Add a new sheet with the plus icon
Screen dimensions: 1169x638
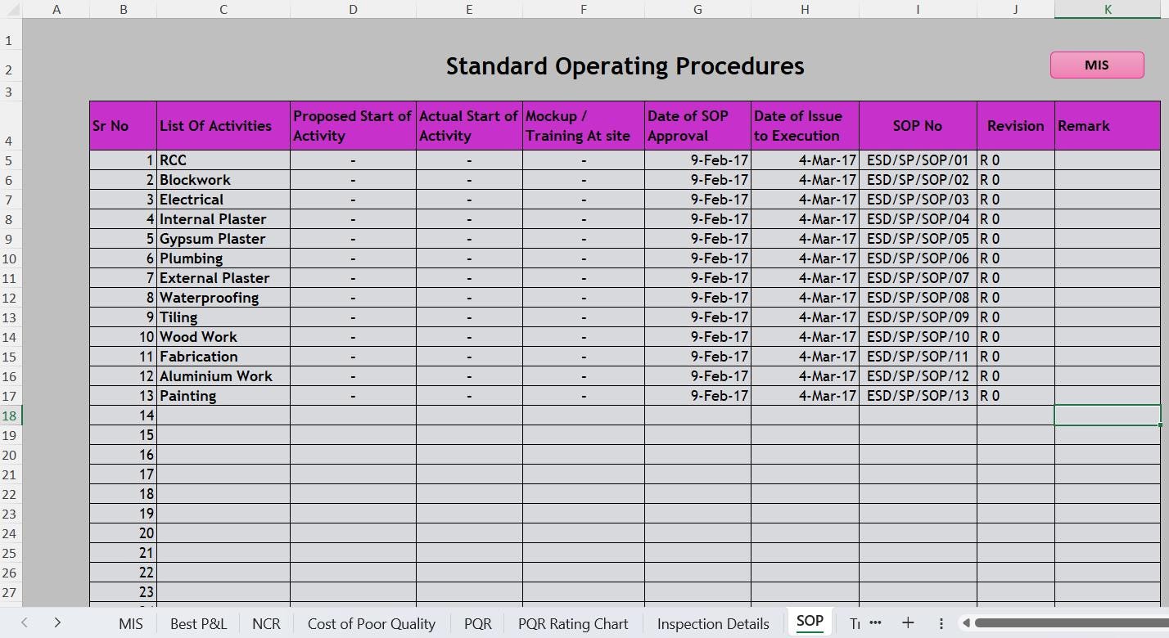907,623
